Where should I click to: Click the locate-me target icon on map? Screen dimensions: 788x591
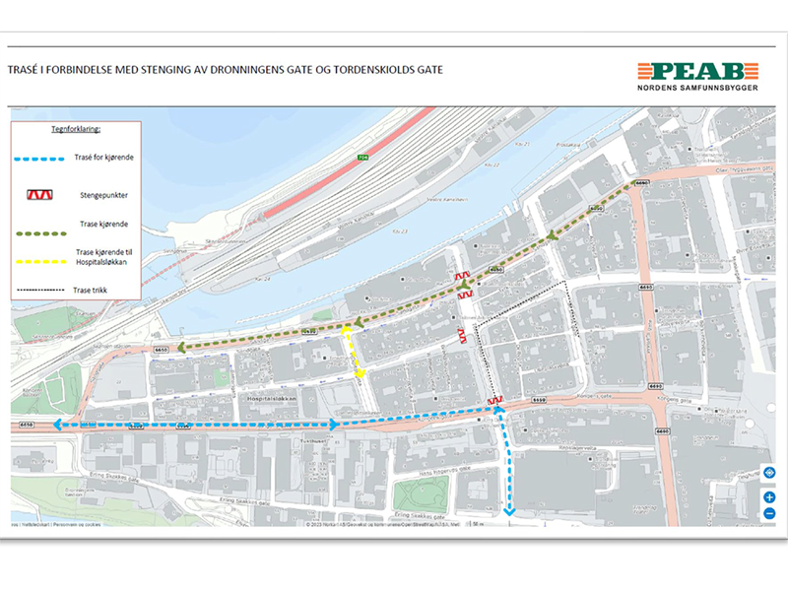pos(769,474)
